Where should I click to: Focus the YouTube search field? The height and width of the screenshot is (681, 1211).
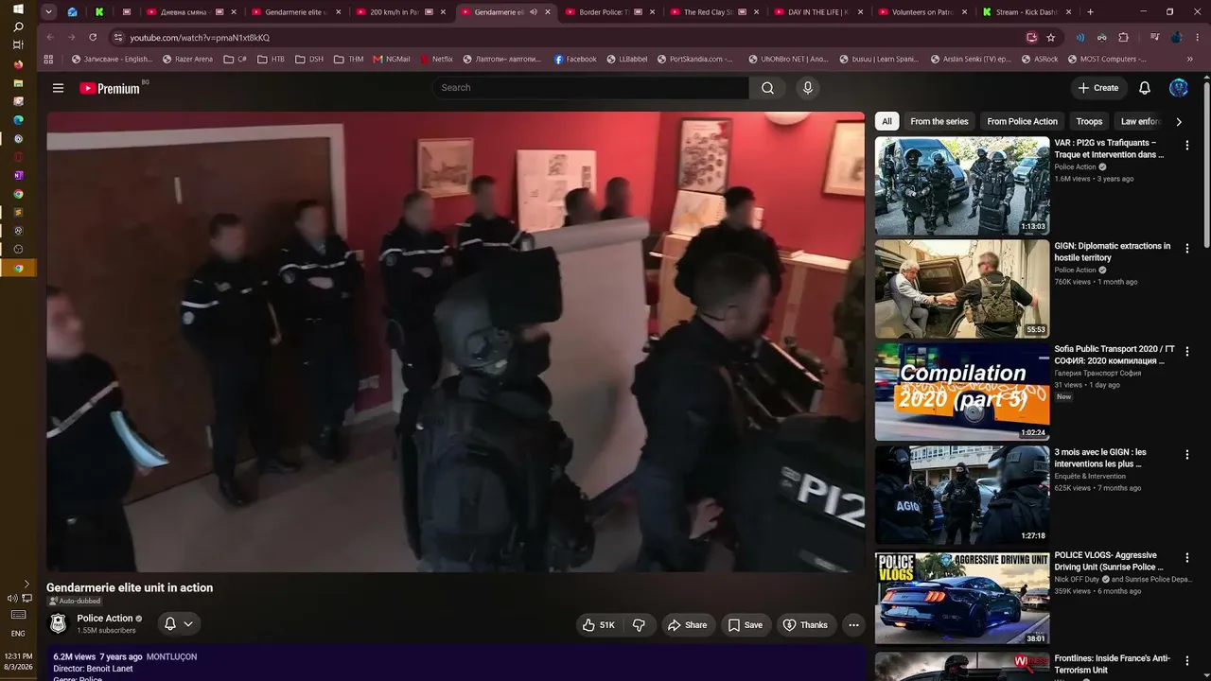point(591,88)
